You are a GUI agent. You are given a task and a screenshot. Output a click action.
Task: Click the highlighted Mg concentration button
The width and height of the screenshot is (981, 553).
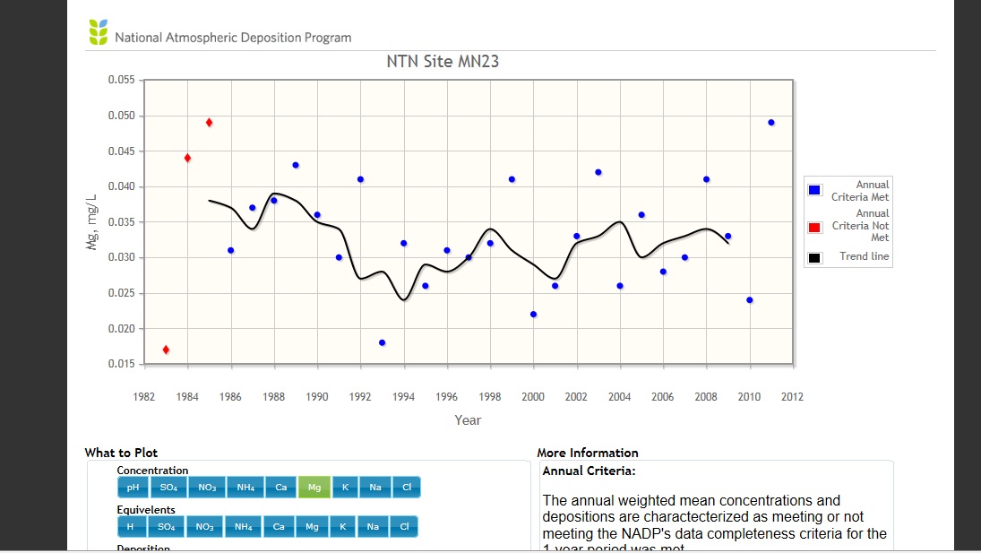coord(314,488)
